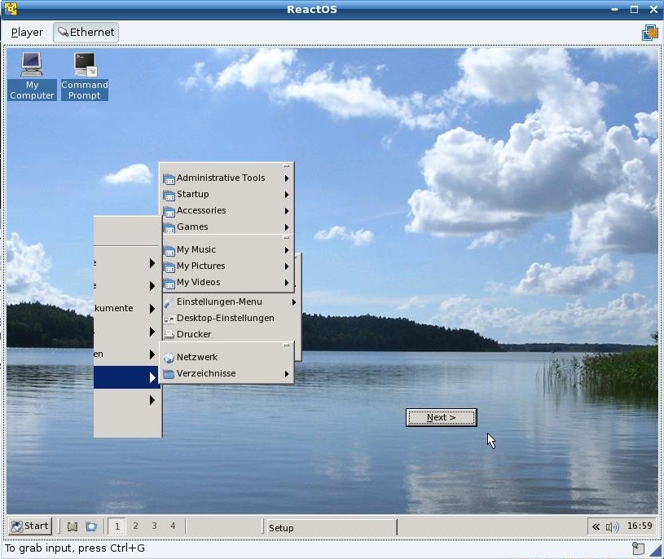Click the Start button logo icon
Viewport: 664px width, 559px height.
click(17, 526)
